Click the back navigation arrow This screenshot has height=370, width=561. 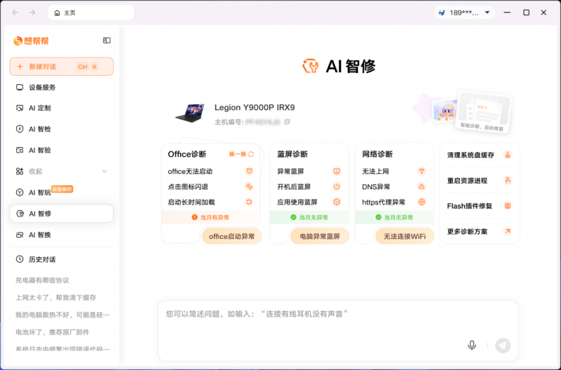tap(15, 13)
